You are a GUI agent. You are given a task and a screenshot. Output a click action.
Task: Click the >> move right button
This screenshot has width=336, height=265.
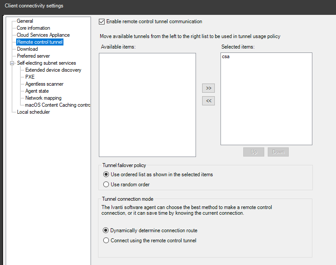pyautogui.click(x=208, y=88)
